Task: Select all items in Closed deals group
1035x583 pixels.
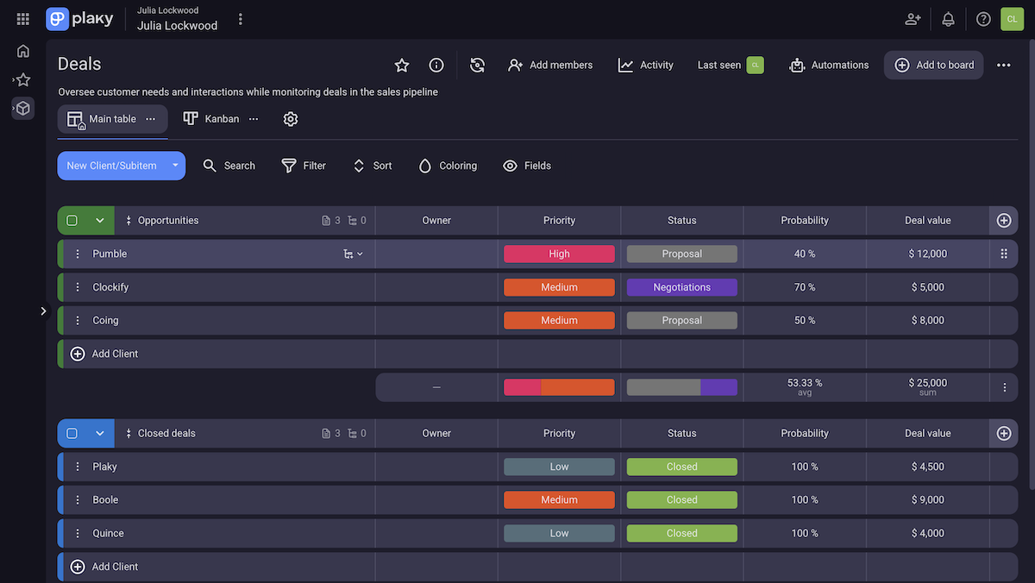Action: click(72, 433)
